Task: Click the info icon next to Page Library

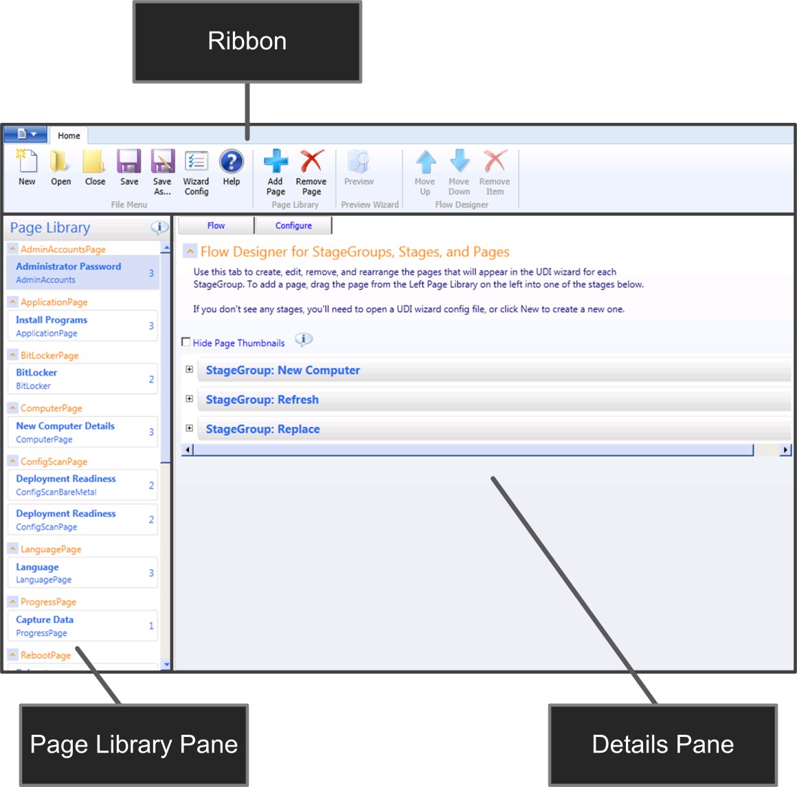Action: [159, 227]
